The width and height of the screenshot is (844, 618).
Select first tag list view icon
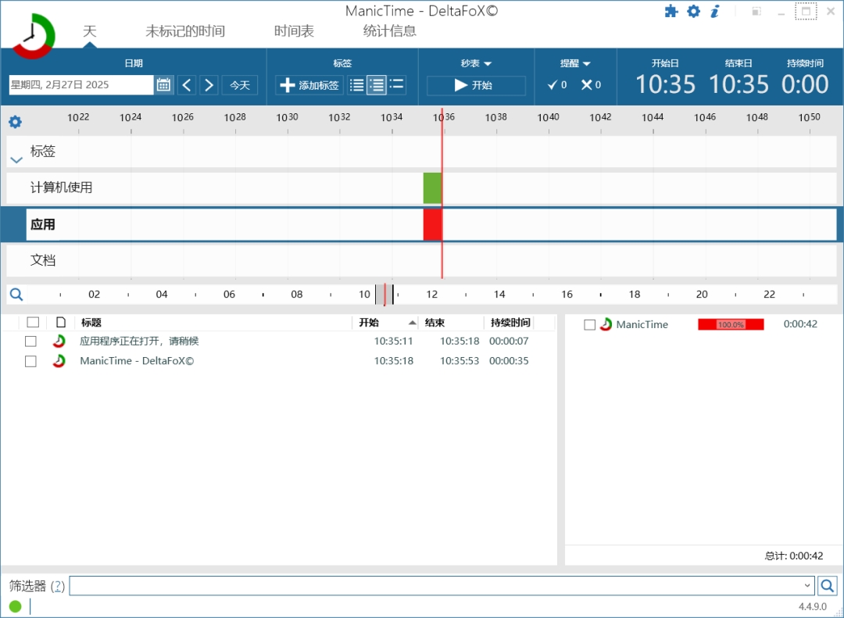[x=356, y=85]
